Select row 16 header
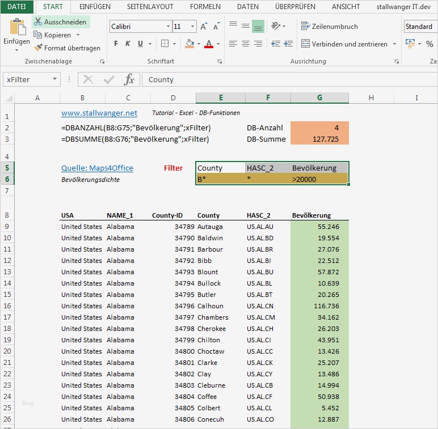This screenshot has height=429, width=438. (7, 306)
